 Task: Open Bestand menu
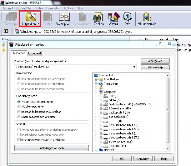[x=7, y=8]
